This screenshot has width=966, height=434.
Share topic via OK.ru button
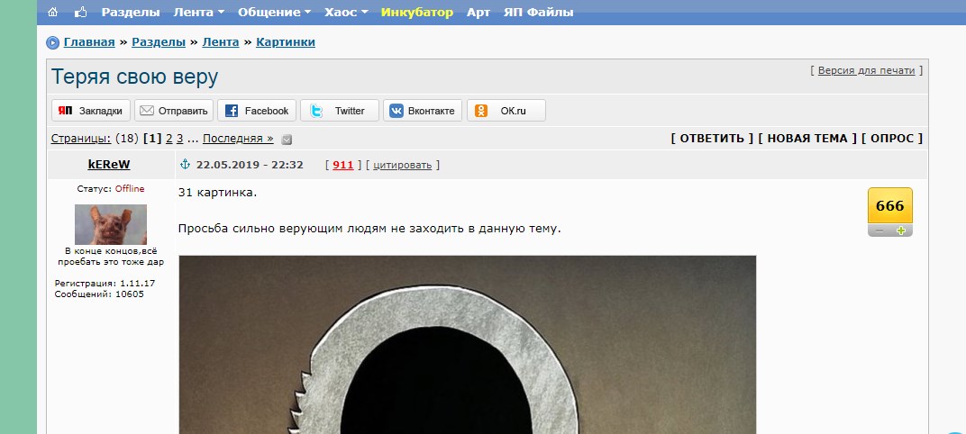(x=506, y=111)
